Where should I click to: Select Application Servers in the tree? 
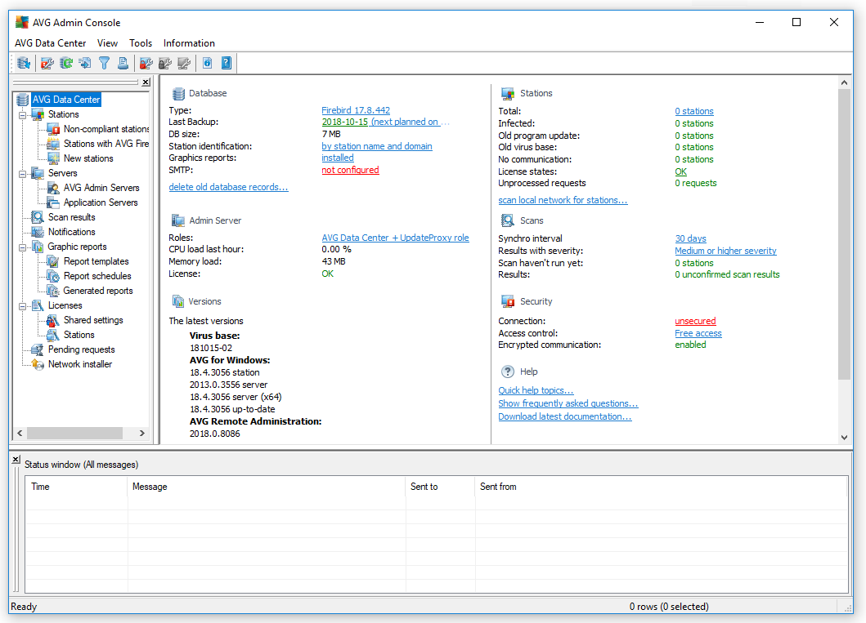coord(101,202)
